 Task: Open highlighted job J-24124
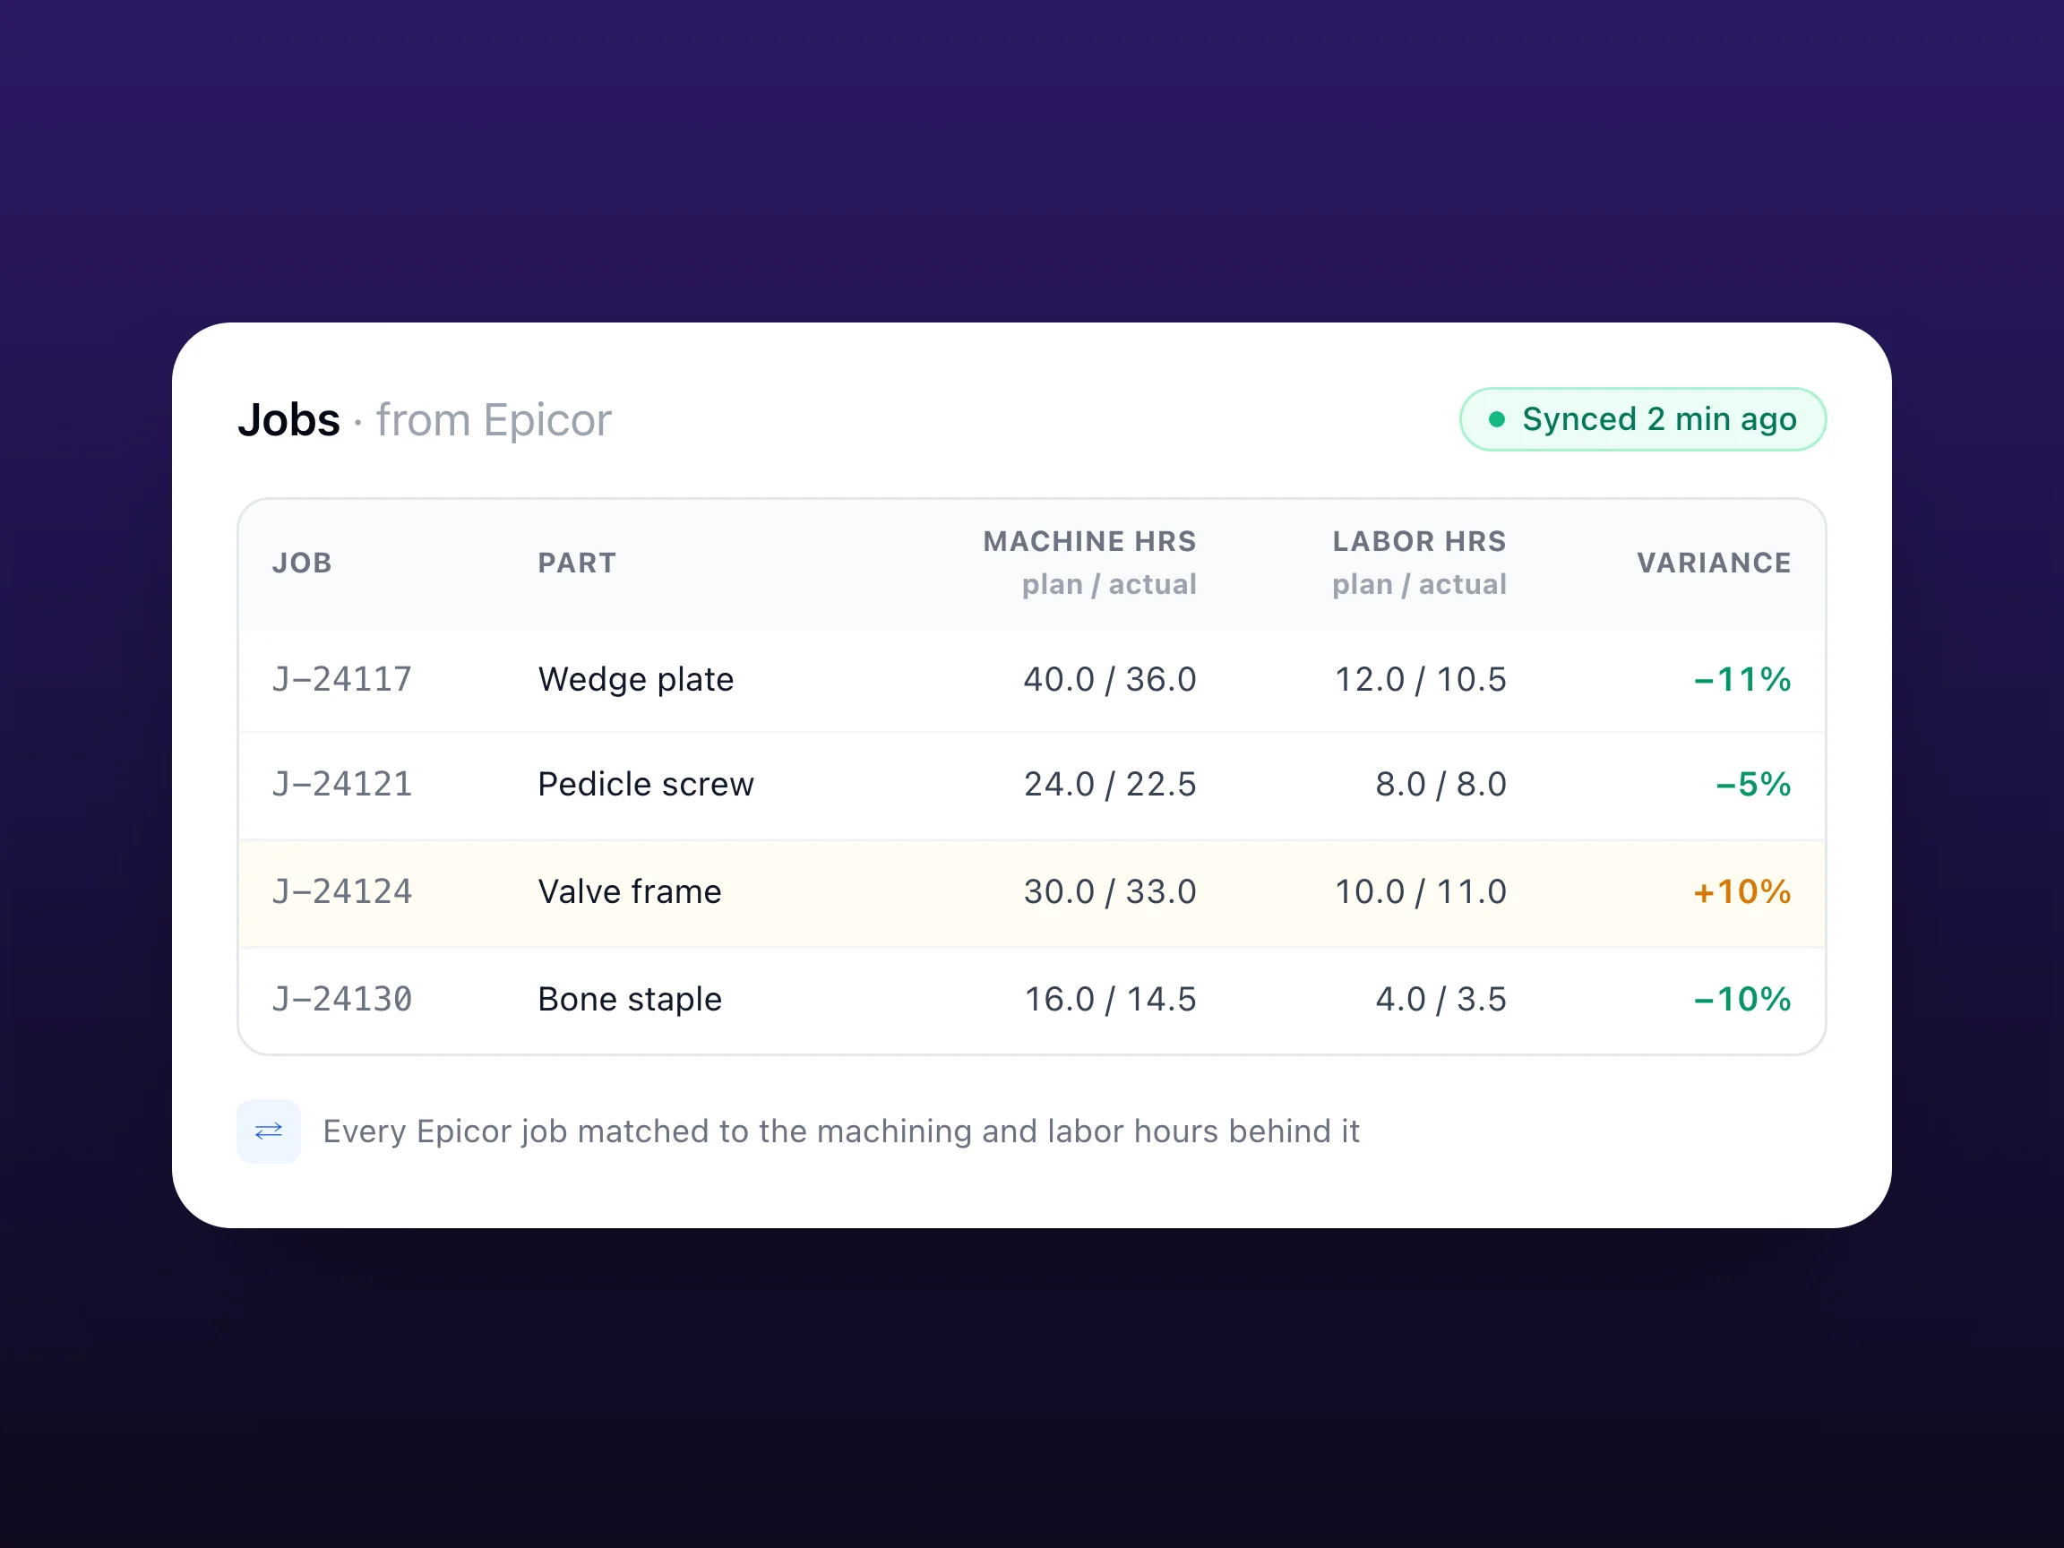pyautogui.click(x=341, y=892)
